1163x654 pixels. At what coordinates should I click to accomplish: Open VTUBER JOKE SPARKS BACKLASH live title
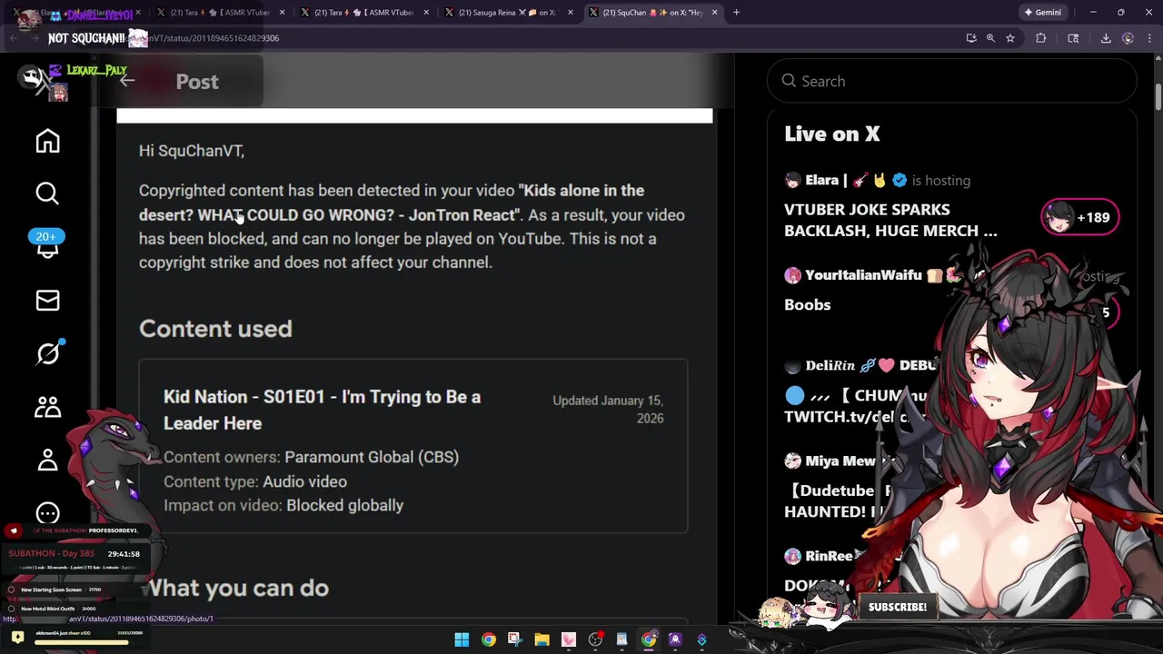pos(890,220)
